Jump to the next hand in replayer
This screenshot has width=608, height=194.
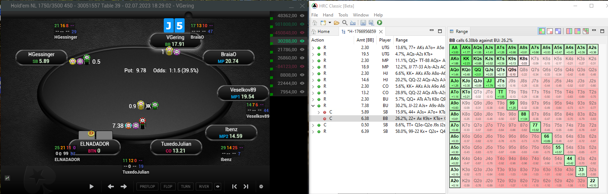(x=246, y=186)
